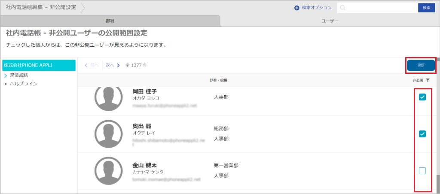Click the filter funnel icon beside 非公開
Image resolution: width=440 pixels, height=194 pixels.
point(428,80)
